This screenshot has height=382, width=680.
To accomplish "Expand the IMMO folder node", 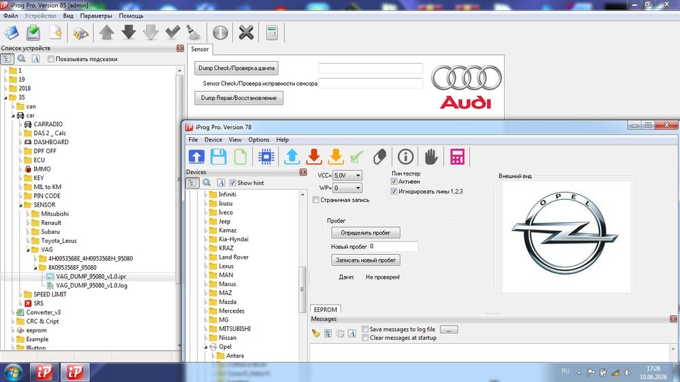I will tap(20, 169).
